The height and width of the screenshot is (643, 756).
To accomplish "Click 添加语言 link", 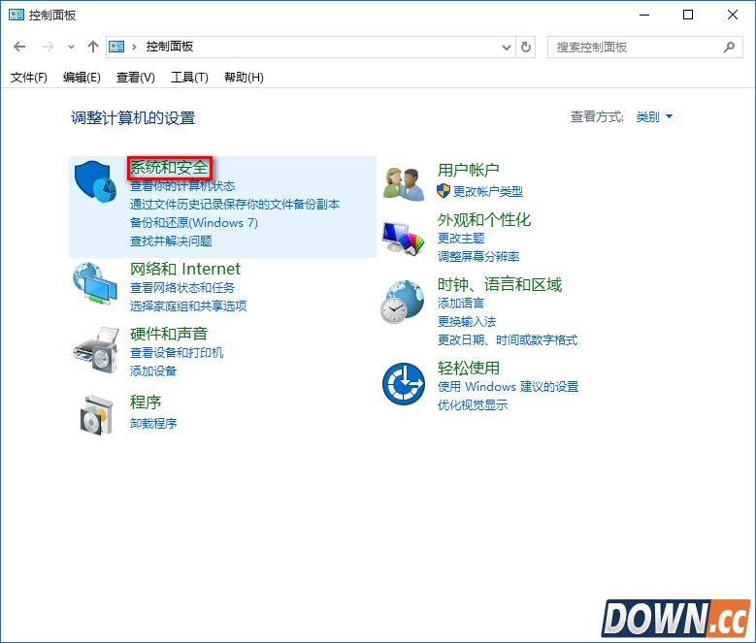I will pos(461,303).
